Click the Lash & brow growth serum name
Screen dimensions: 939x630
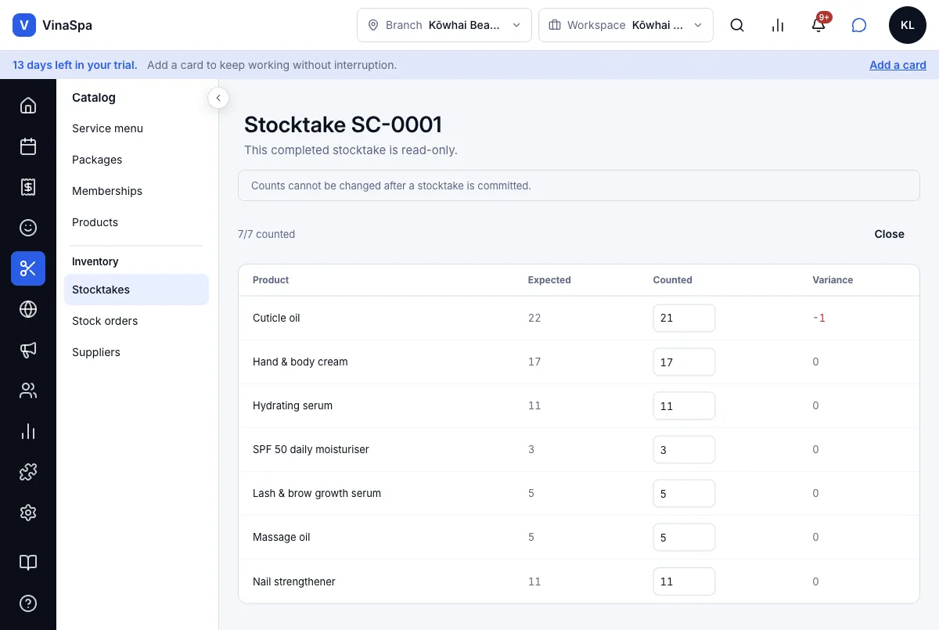317,493
